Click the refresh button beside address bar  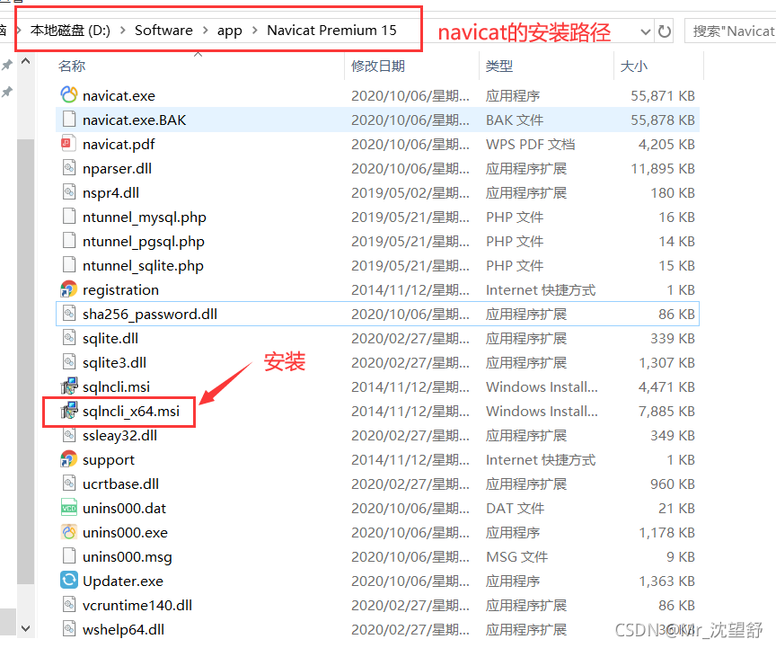tap(665, 31)
